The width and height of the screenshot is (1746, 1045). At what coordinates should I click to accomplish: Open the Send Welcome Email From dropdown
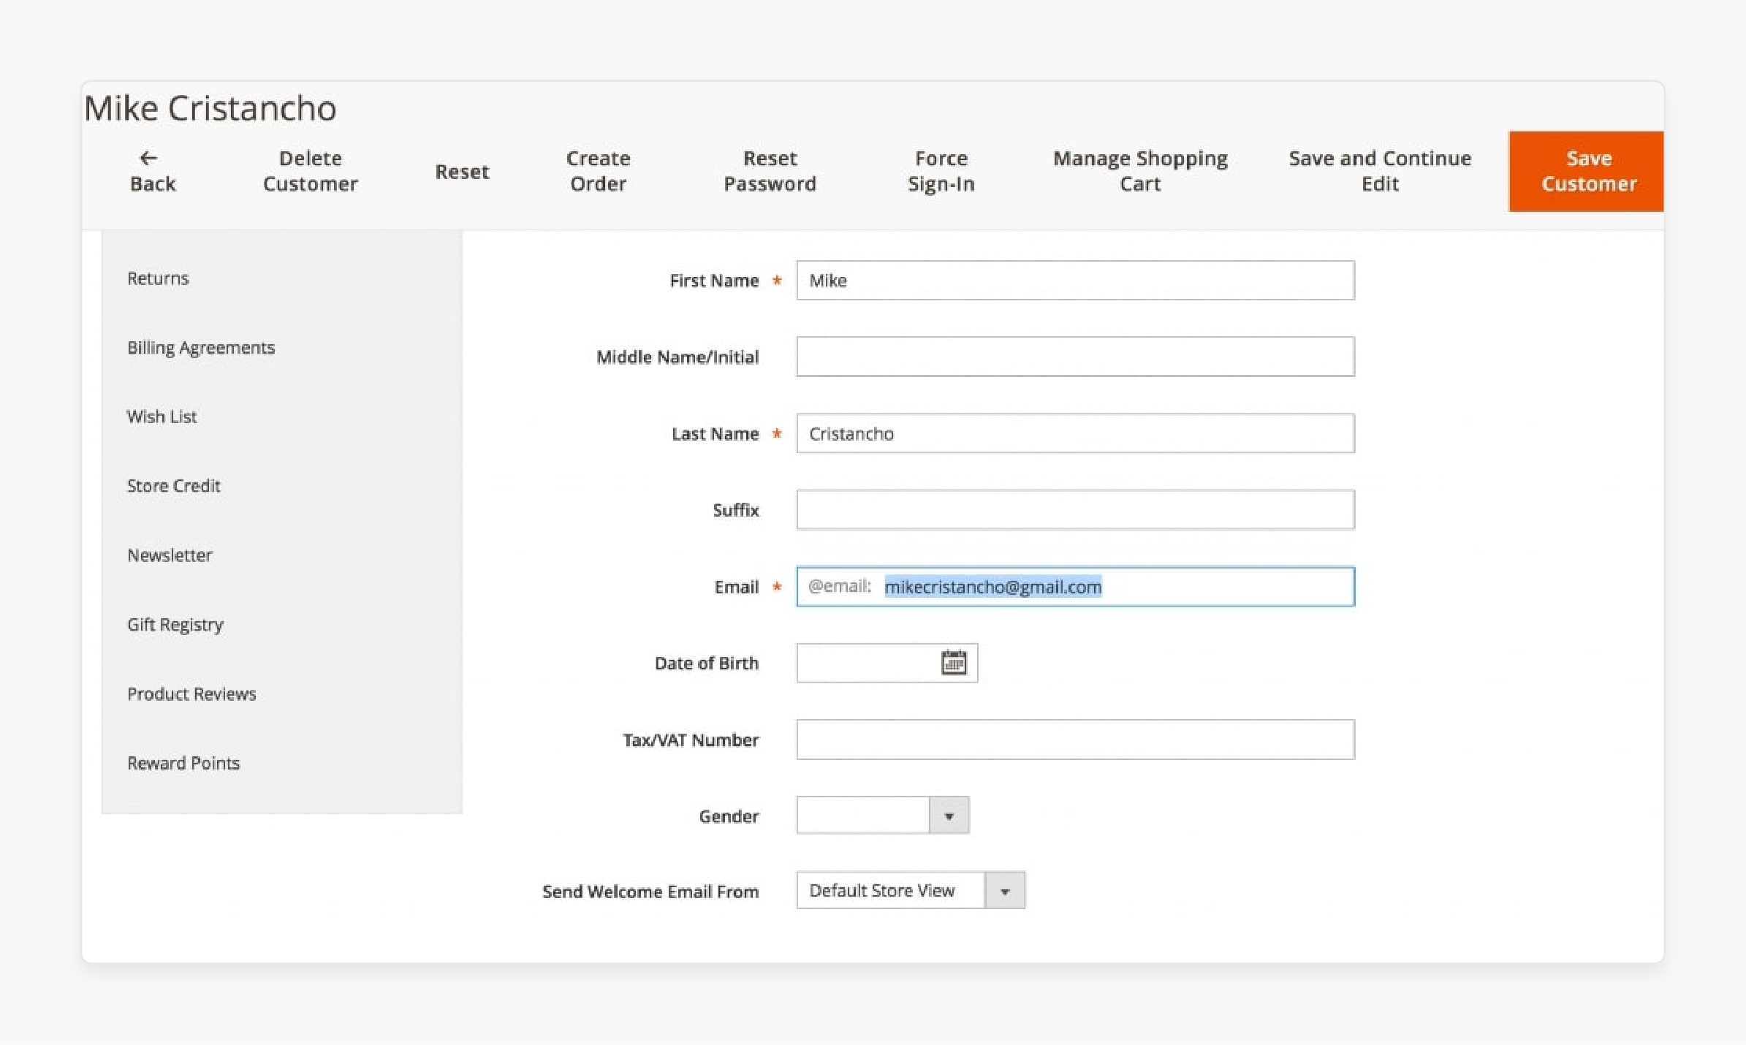[911, 891]
